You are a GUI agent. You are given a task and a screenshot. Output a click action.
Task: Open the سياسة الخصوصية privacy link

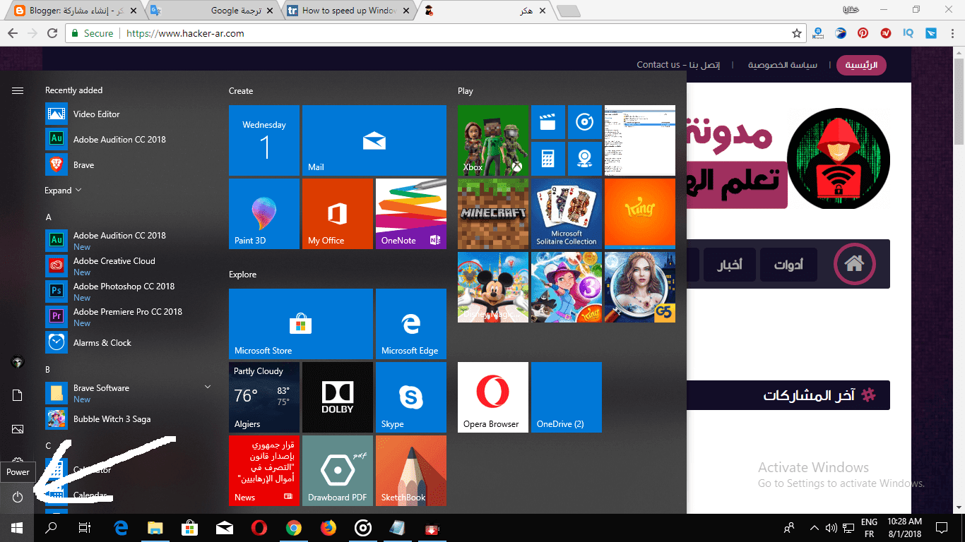pyautogui.click(x=783, y=65)
